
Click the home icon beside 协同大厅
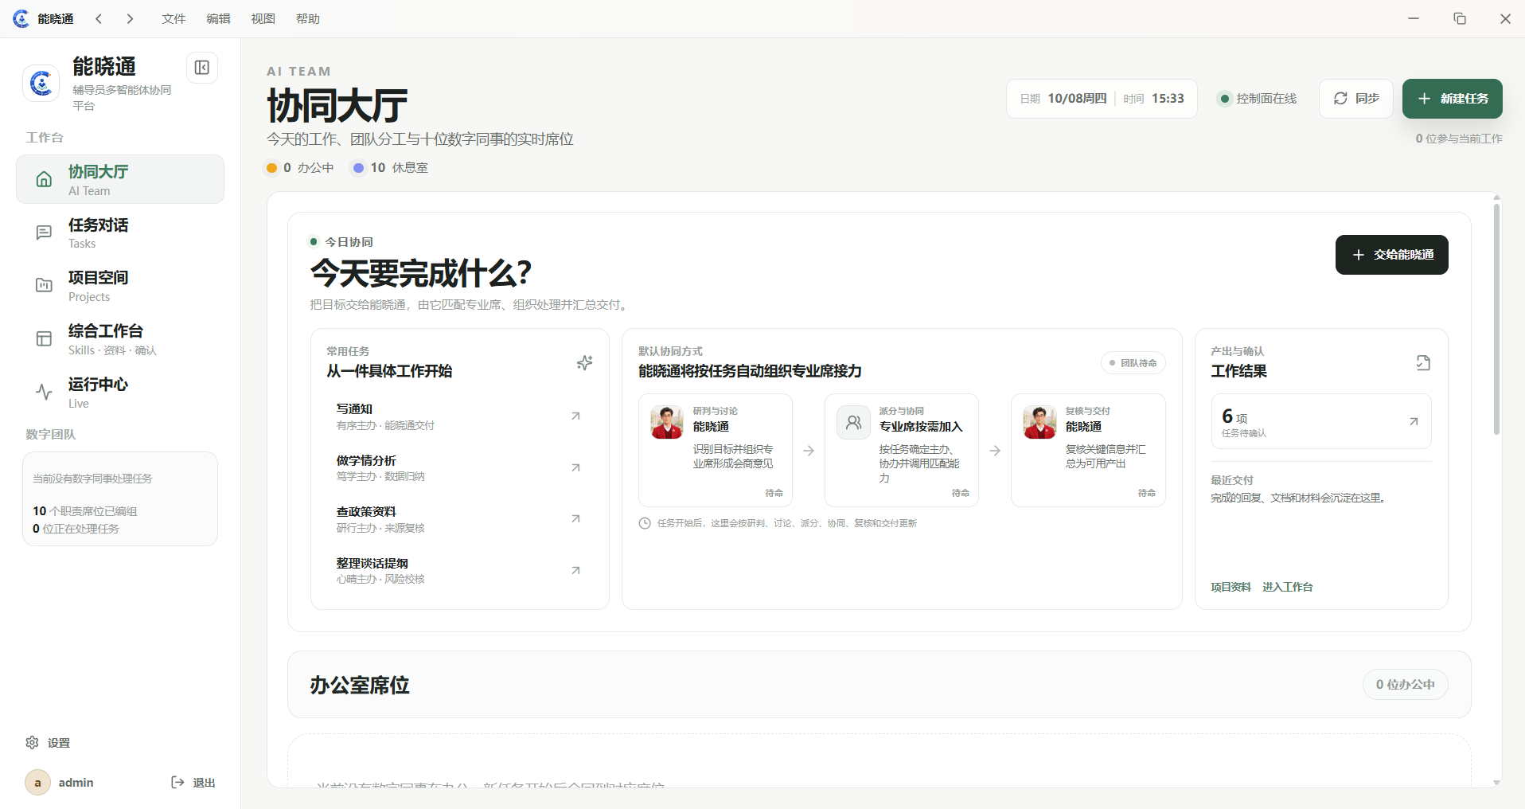click(45, 179)
